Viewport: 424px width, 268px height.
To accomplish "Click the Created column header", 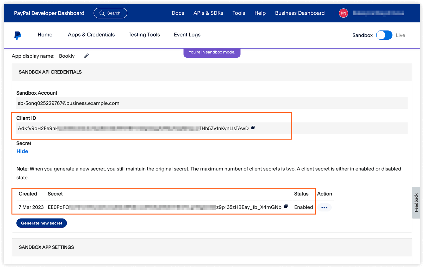I will [28, 194].
